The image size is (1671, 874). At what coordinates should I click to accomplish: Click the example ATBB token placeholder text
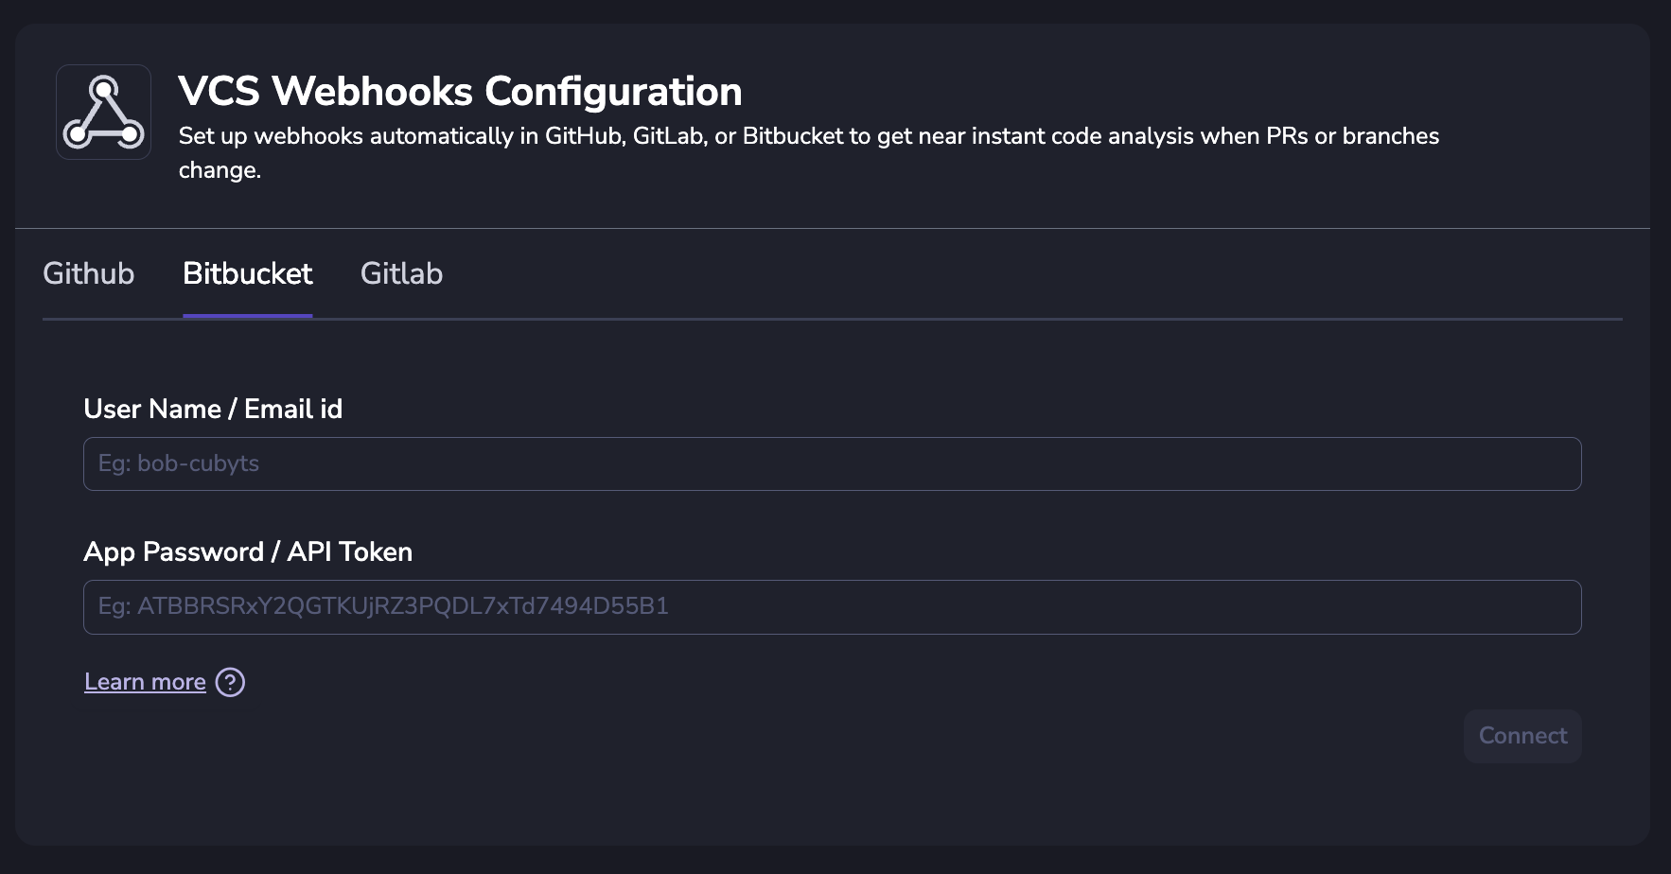(x=383, y=606)
